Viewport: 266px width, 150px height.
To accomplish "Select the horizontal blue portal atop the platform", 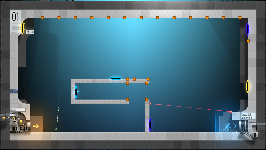I will click(116, 79).
